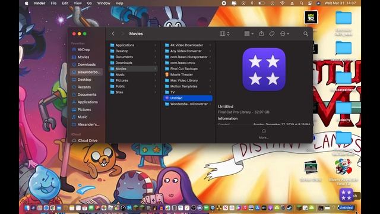This screenshot has height=214, width=380.
Task: Select Pictures folder in first column
Action: coord(133,80)
